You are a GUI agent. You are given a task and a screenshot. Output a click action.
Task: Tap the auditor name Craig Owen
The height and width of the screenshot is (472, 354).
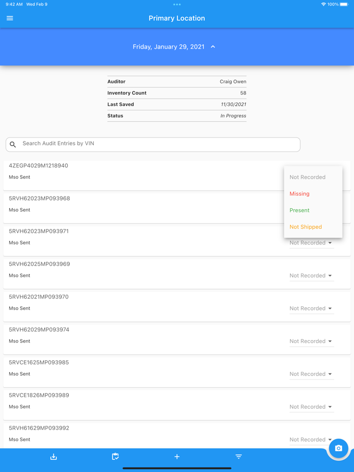coord(233,81)
